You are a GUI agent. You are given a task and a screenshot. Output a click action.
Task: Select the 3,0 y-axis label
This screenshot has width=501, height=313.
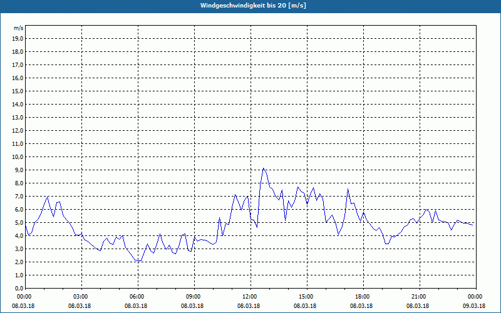click(19, 249)
